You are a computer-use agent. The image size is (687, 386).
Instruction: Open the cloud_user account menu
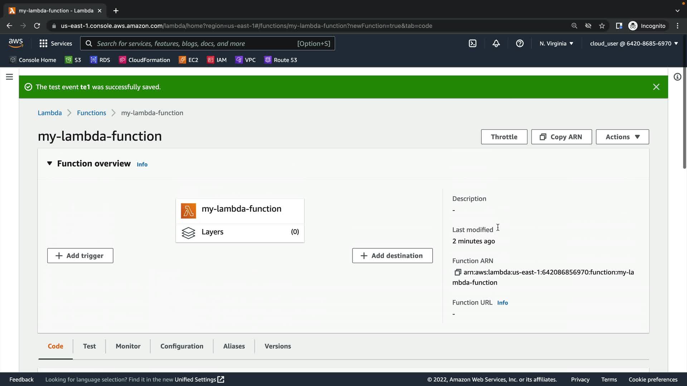coord(634,44)
